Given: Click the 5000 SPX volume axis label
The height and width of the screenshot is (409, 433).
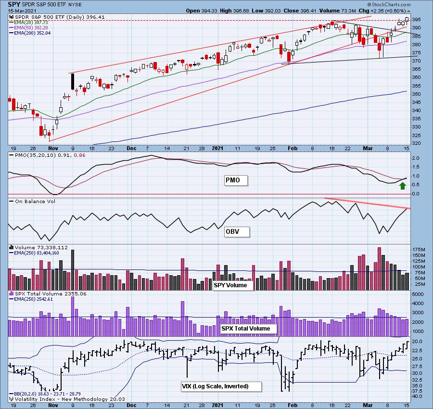Looking at the screenshot, I should point(418,294).
